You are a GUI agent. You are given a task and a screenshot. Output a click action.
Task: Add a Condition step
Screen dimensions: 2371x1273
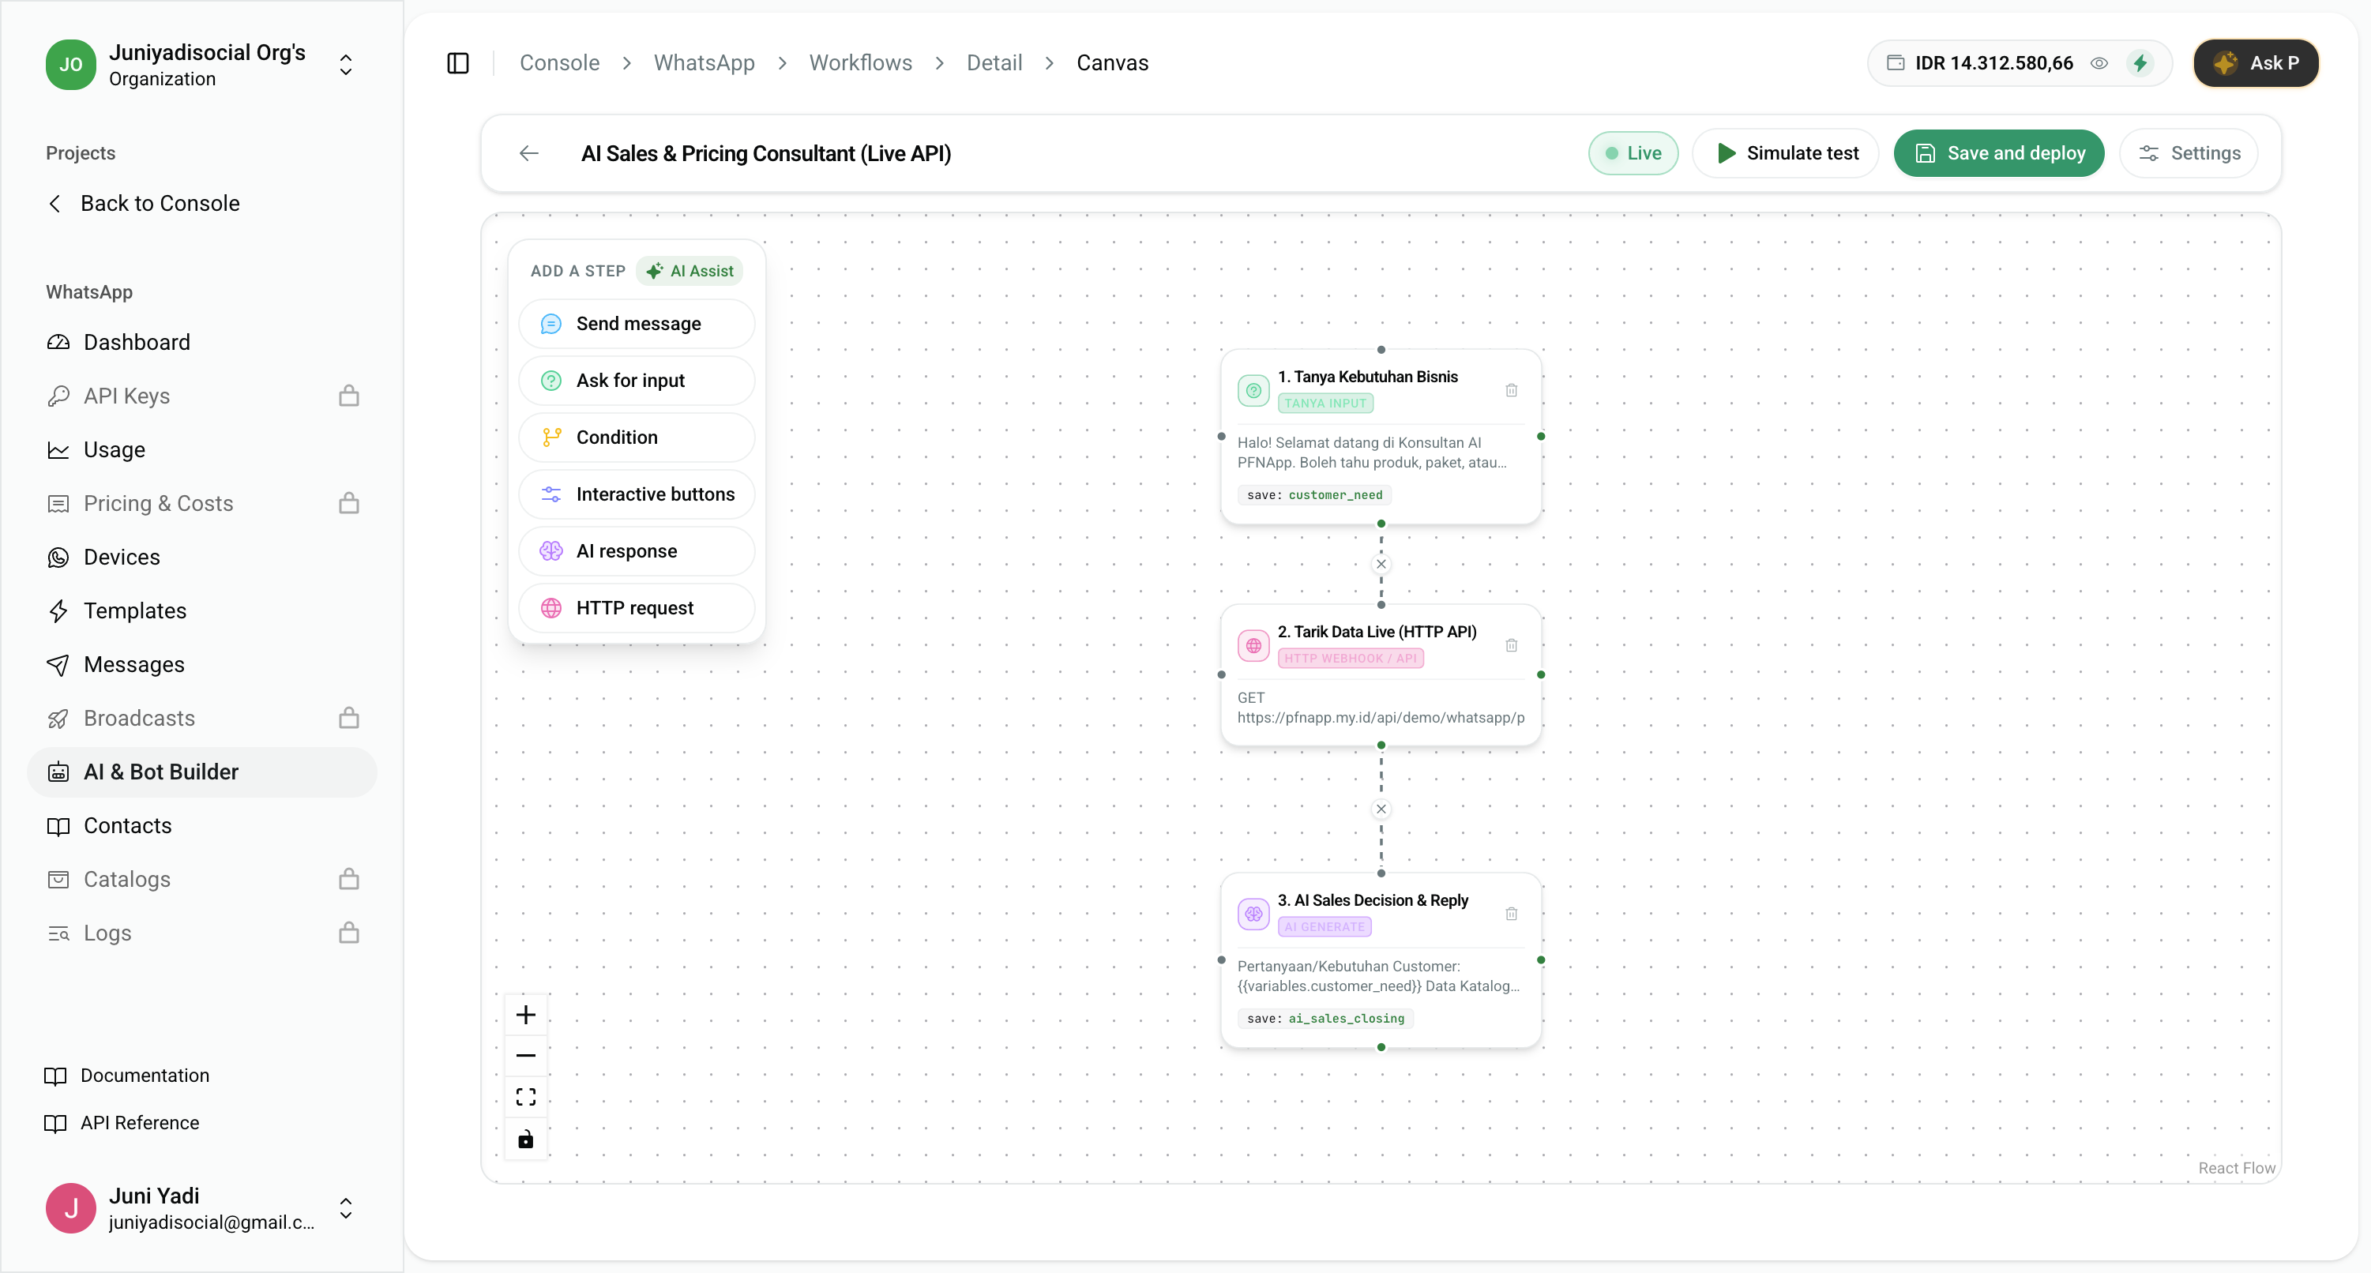637,437
